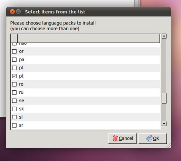
Task: Click the wide list column header
Action: tap(89, 38)
